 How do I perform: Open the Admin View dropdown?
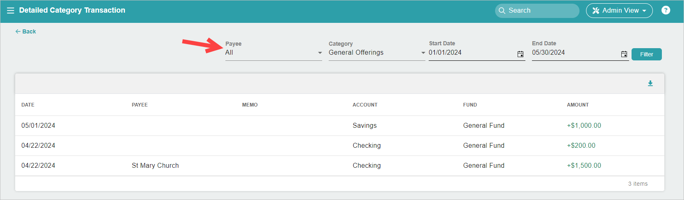[619, 11]
